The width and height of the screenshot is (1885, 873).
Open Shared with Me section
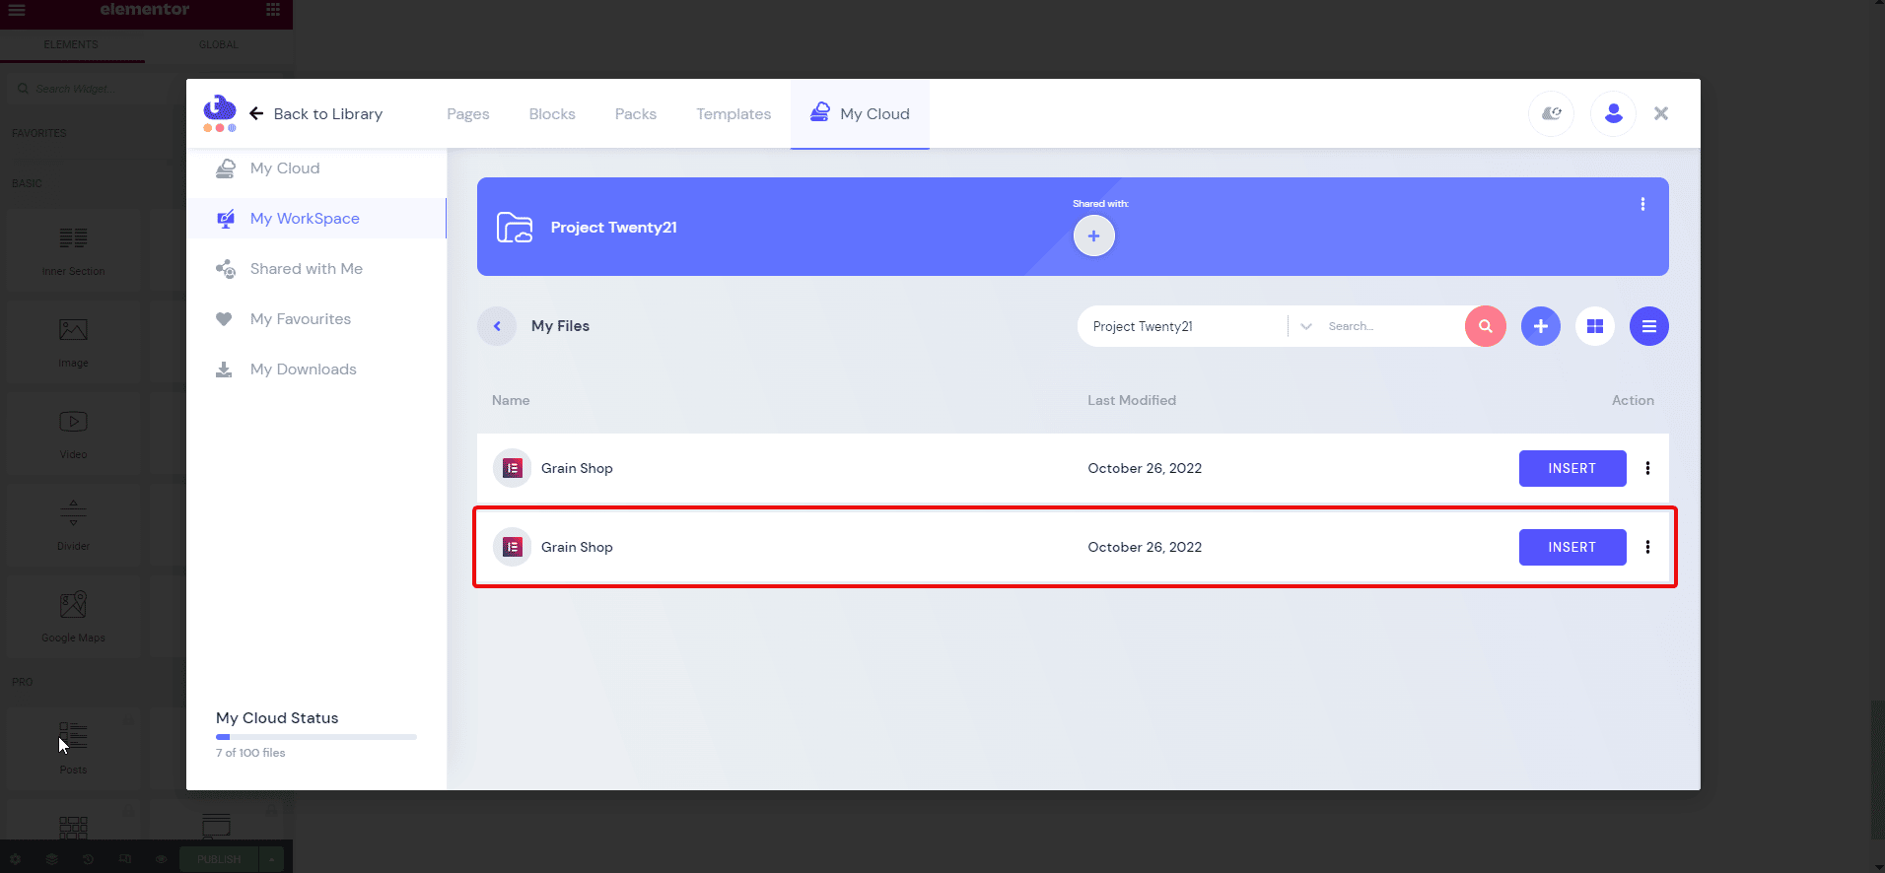click(316, 269)
